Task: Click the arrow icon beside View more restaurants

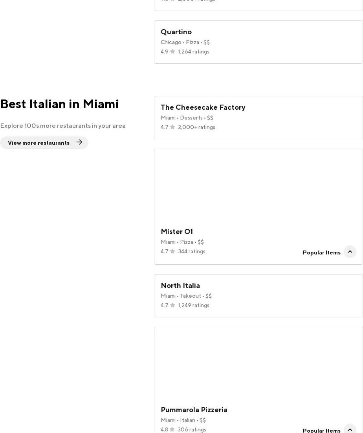Action: click(x=79, y=142)
